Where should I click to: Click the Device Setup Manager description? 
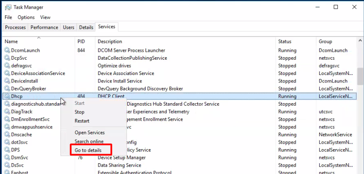pyautogui.click(x=121, y=157)
